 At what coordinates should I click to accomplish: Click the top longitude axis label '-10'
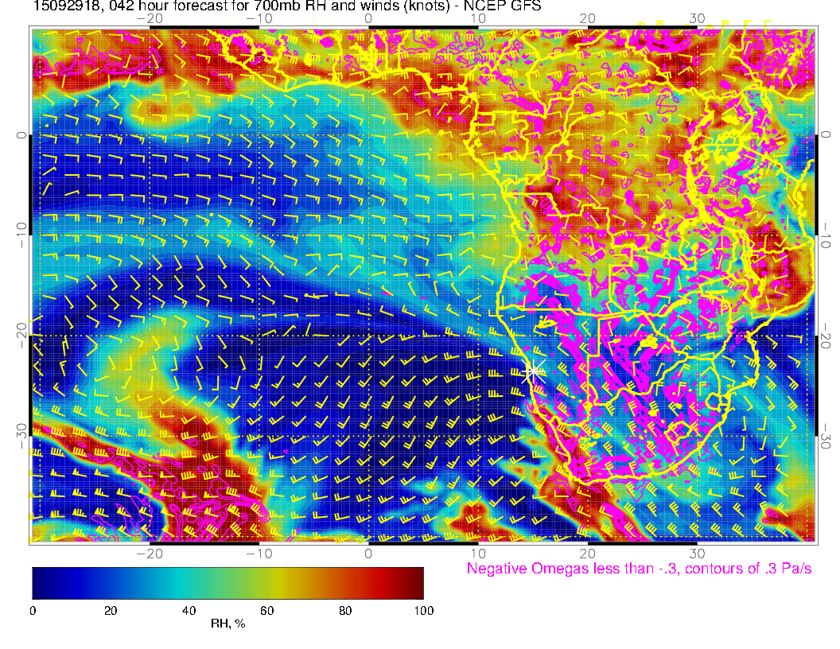click(x=259, y=19)
